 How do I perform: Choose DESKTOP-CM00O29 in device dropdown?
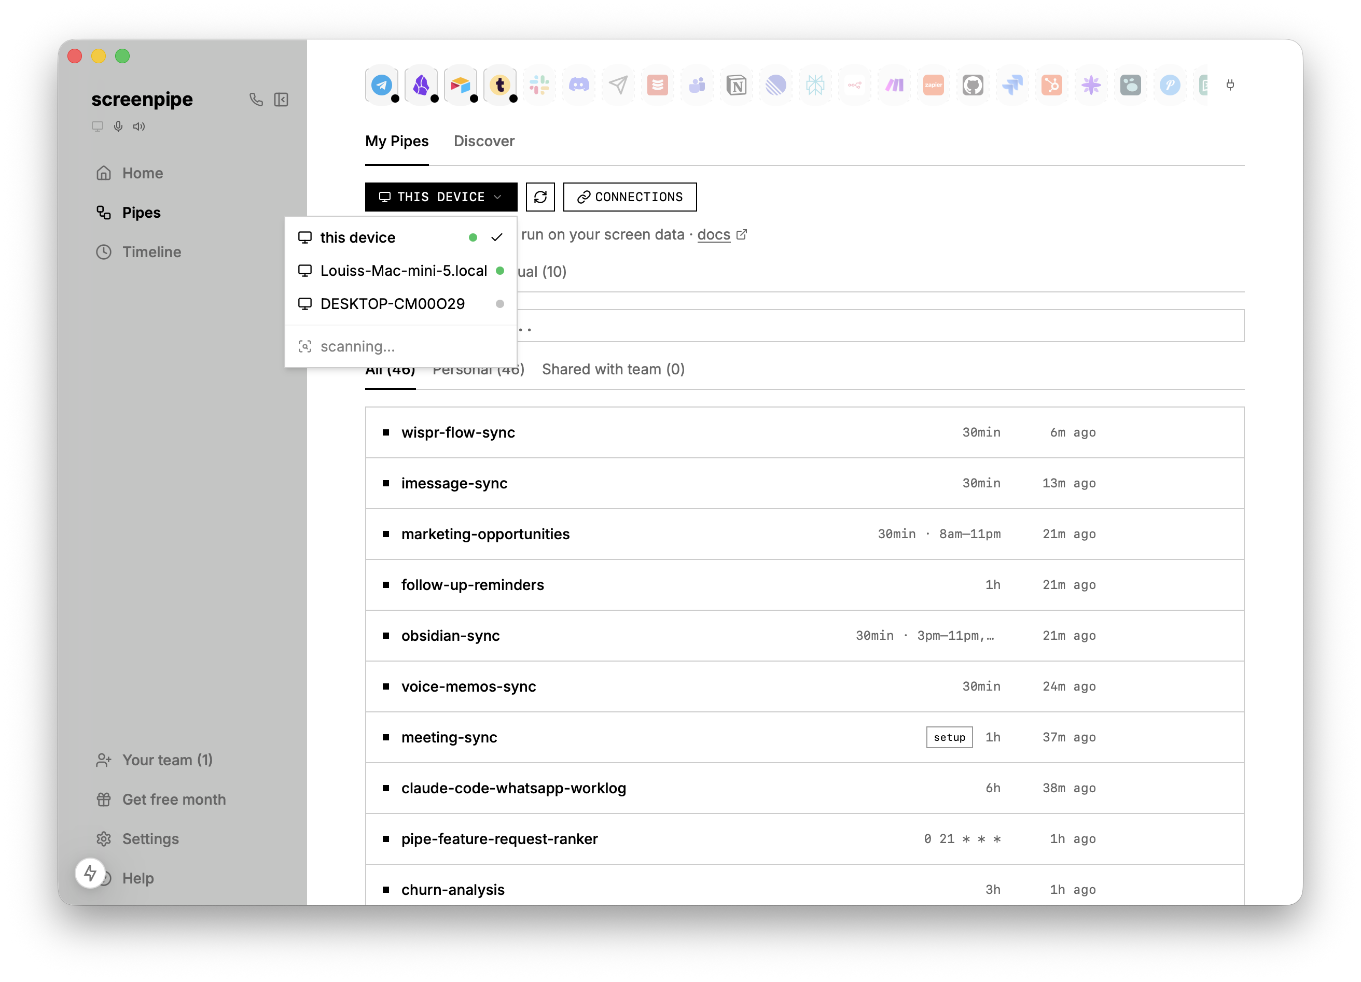[x=393, y=303]
